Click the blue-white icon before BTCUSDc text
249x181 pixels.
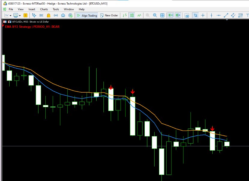tap(10, 22)
